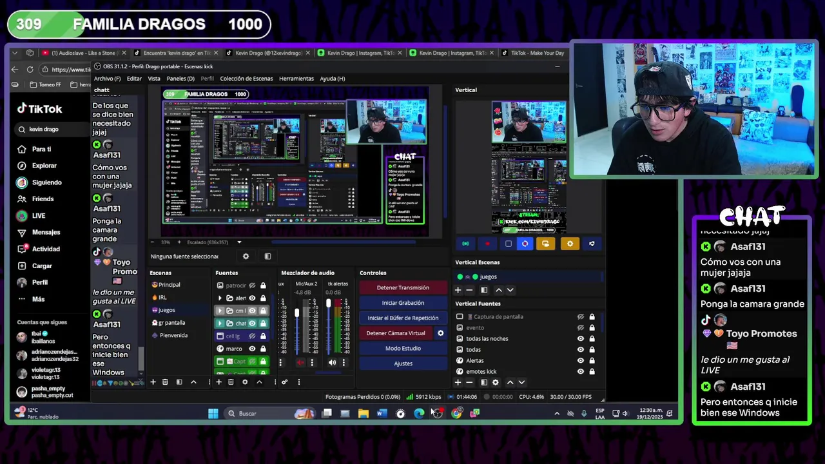
Task: Open Herramientas menu in OBS
Action: (296, 79)
